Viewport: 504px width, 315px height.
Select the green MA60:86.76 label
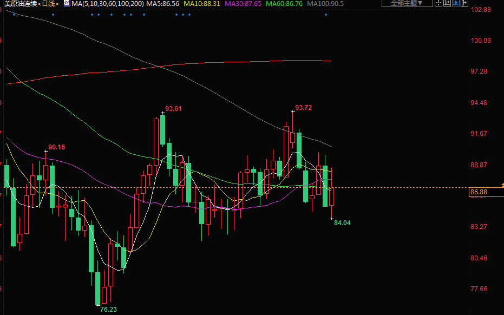(x=284, y=3)
